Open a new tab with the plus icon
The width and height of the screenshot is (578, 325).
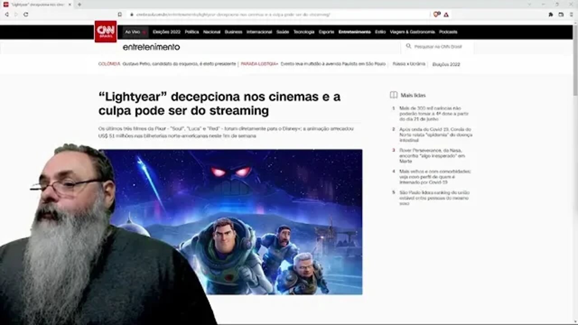point(79,5)
